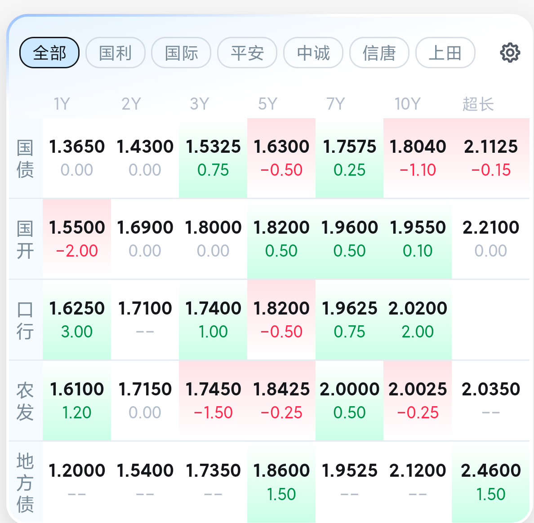Switch to the 国利 tab
534x523 pixels.
pyautogui.click(x=116, y=53)
